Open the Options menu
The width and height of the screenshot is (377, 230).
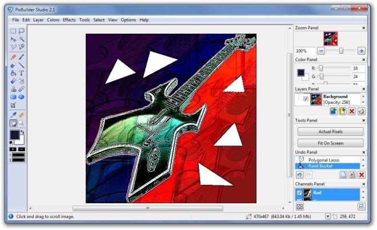click(x=129, y=20)
